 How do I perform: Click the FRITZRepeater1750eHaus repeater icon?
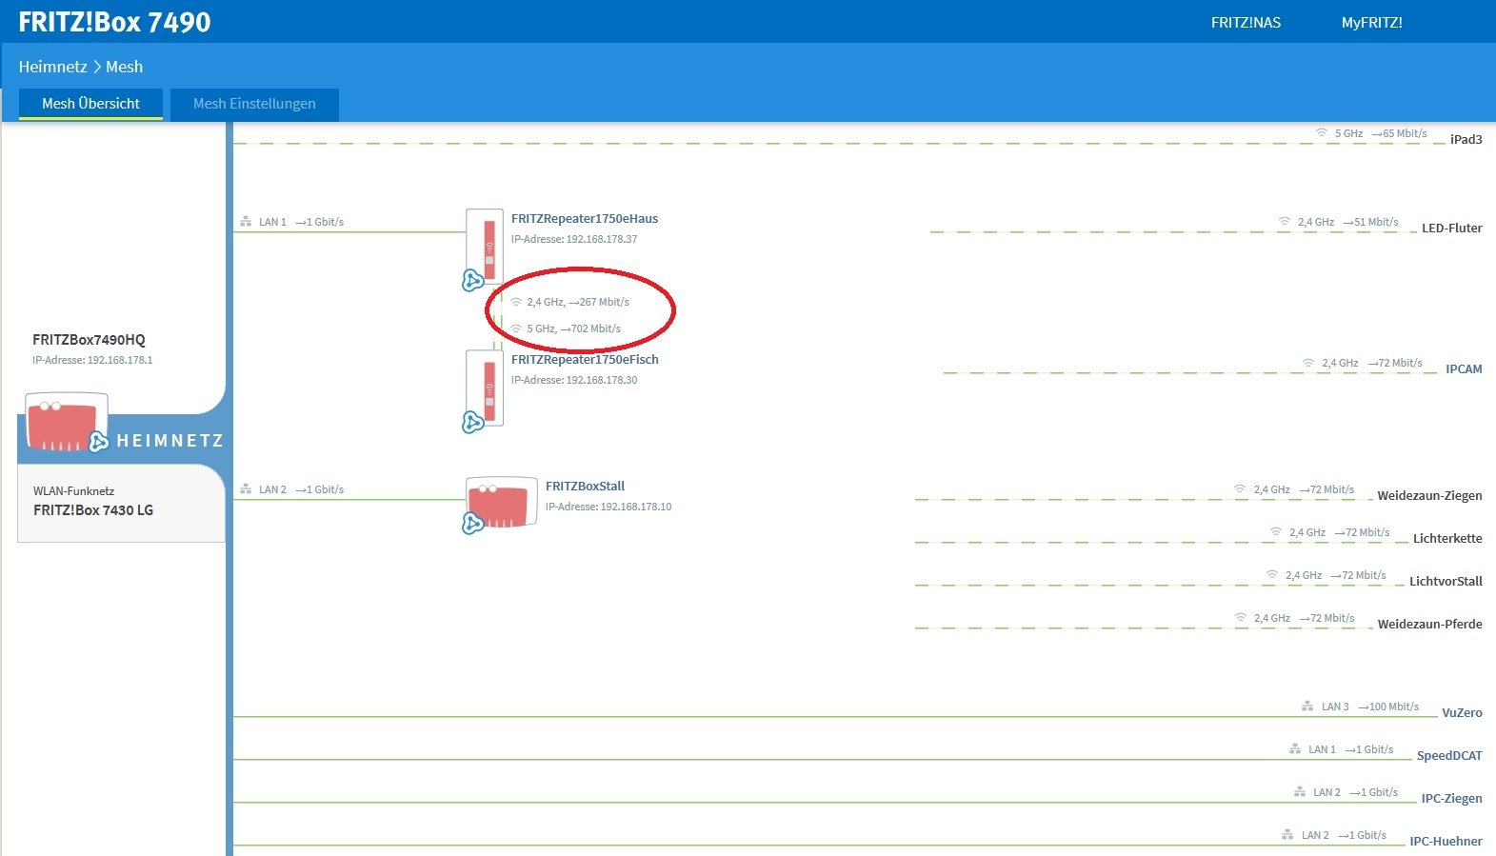coord(486,246)
